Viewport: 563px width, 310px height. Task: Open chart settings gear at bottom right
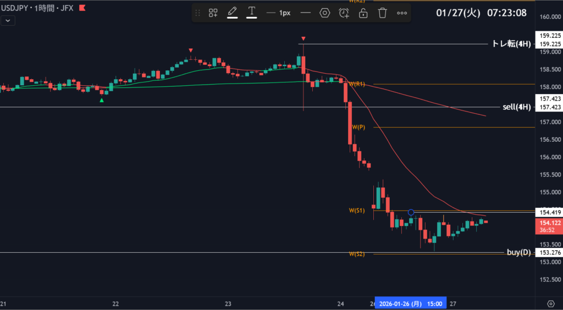pos(550,303)
